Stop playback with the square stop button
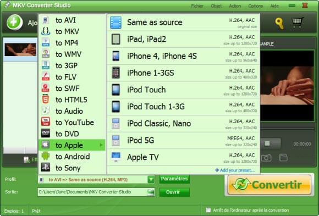The height and width of the screenshot is (216, 319). click(x=267, y=143)
